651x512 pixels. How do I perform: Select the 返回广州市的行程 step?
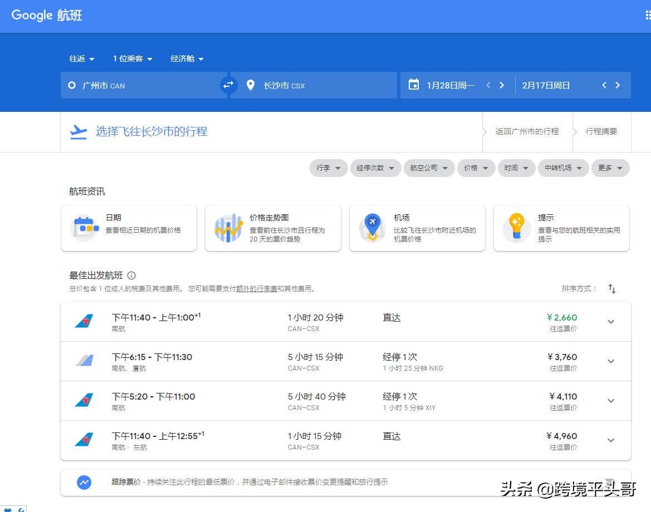tap(526, 131)
